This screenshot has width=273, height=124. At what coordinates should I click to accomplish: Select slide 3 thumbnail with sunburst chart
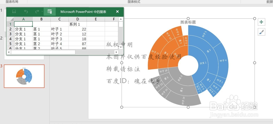point(24,76)
